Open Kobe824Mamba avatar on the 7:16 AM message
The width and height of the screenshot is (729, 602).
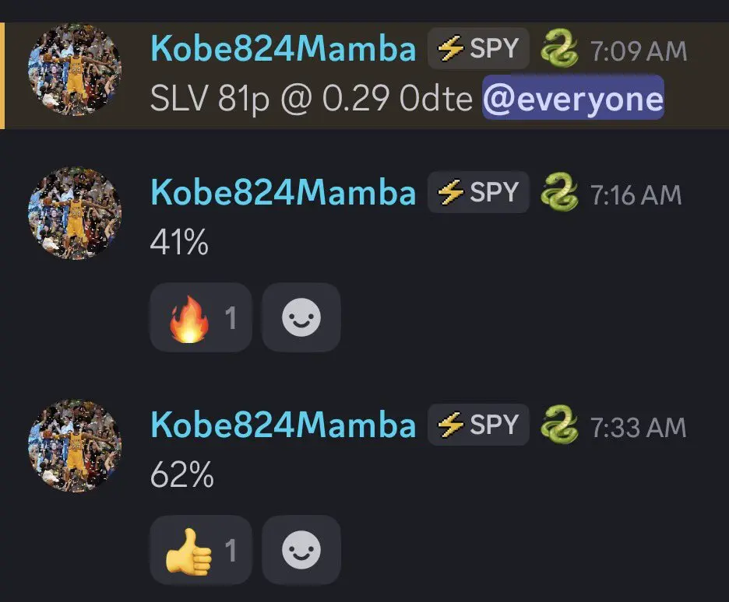pos(75,213)
